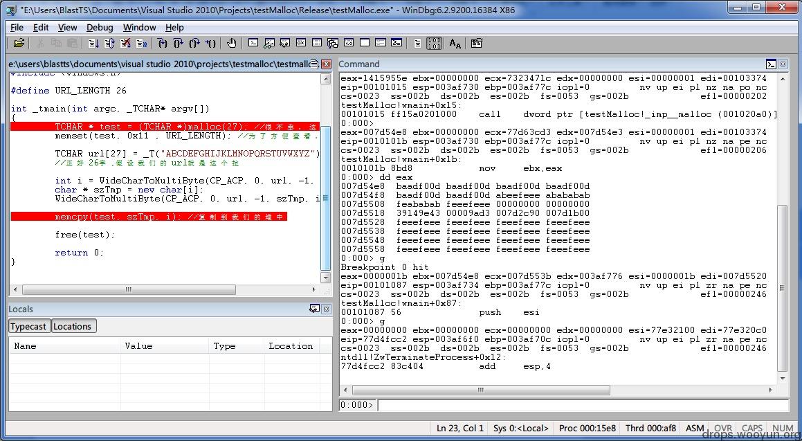The height and width of the screenshot is (441, 802).
Task: Click the Insert breakpoint hand icon
Action: pyautogui.click(x=231, y=44)
